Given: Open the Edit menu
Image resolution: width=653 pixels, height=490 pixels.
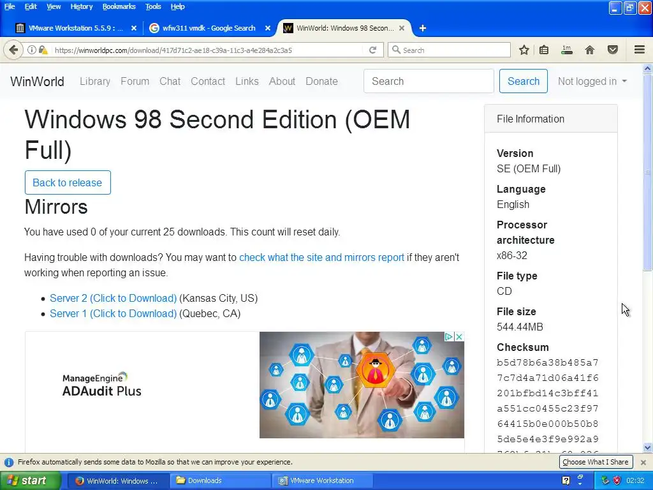Looking at the screenshot, I should tap(31, 6).
